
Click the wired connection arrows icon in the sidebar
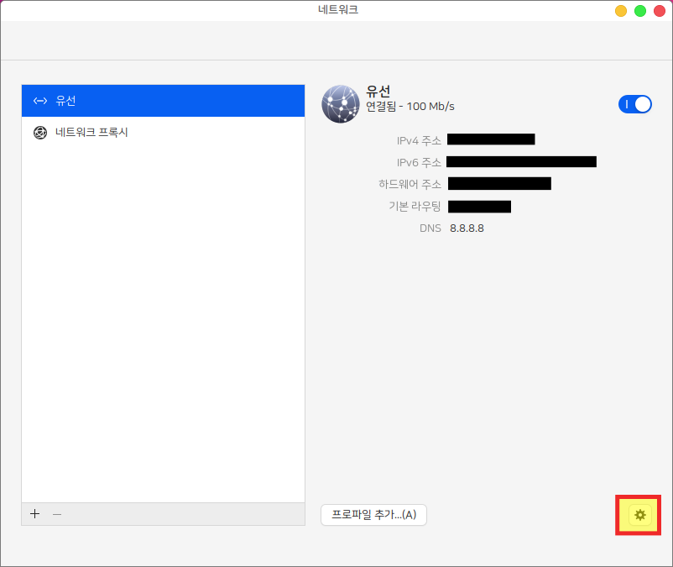[x=40, y=101]
